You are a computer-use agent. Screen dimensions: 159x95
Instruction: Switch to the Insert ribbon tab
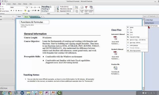[x=9, y=4]
